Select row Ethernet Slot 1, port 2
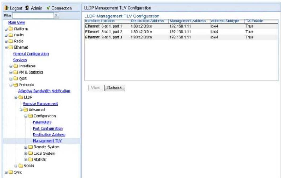 [181, 32]
